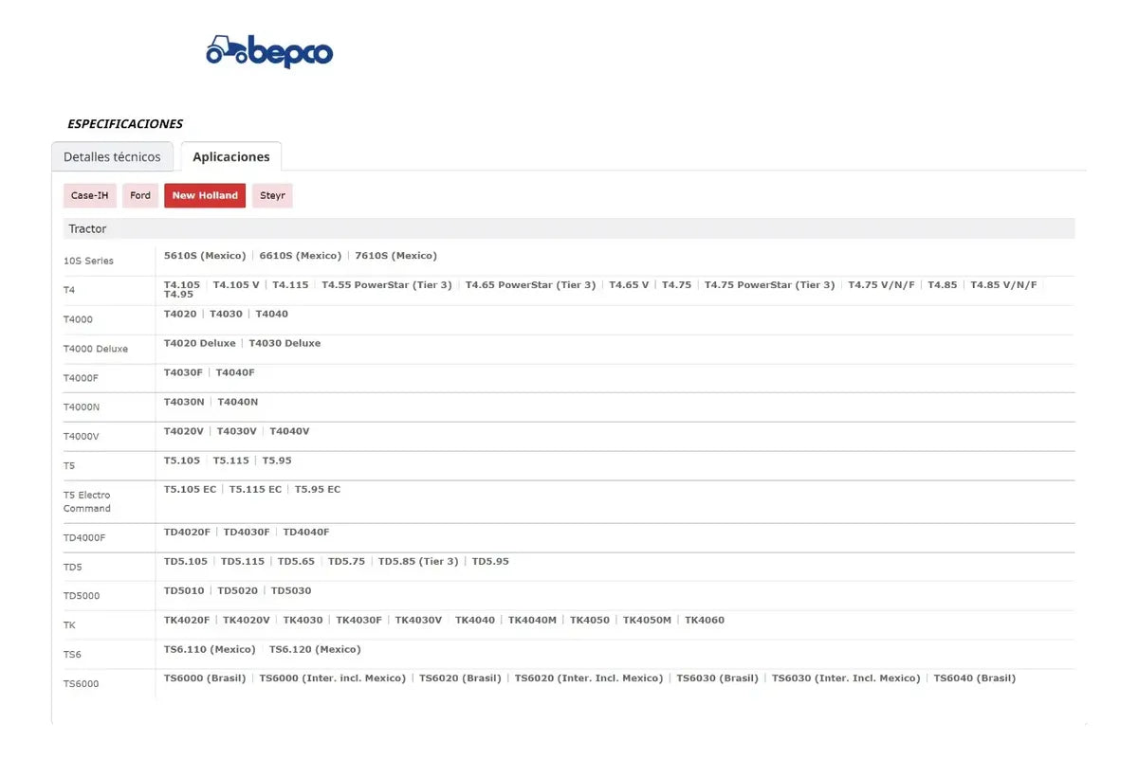Select the TD5.65 model
The height and width of the screenshot is (759, 1138).
297,563
